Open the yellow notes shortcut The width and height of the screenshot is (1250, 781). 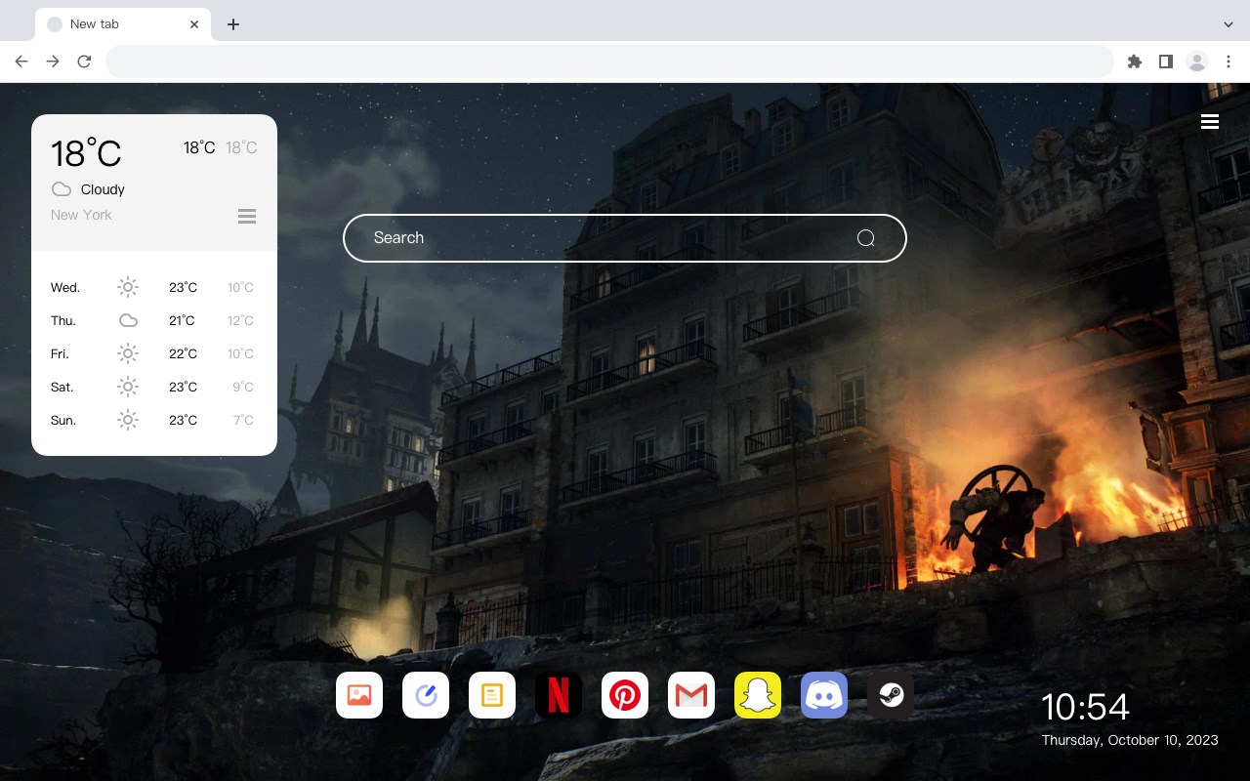pyautogui.click(x=492, y=695)
